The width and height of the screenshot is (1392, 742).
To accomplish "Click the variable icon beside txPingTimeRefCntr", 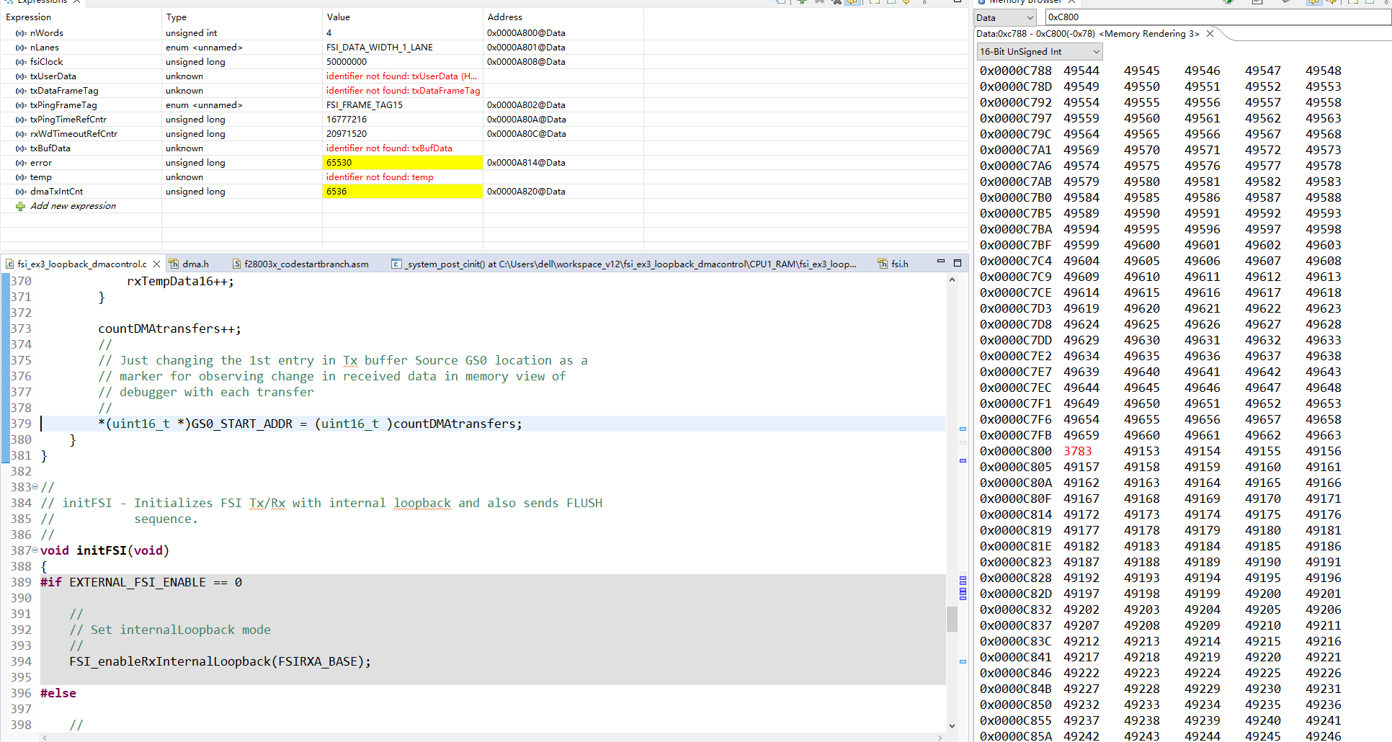I will point(21,120).
